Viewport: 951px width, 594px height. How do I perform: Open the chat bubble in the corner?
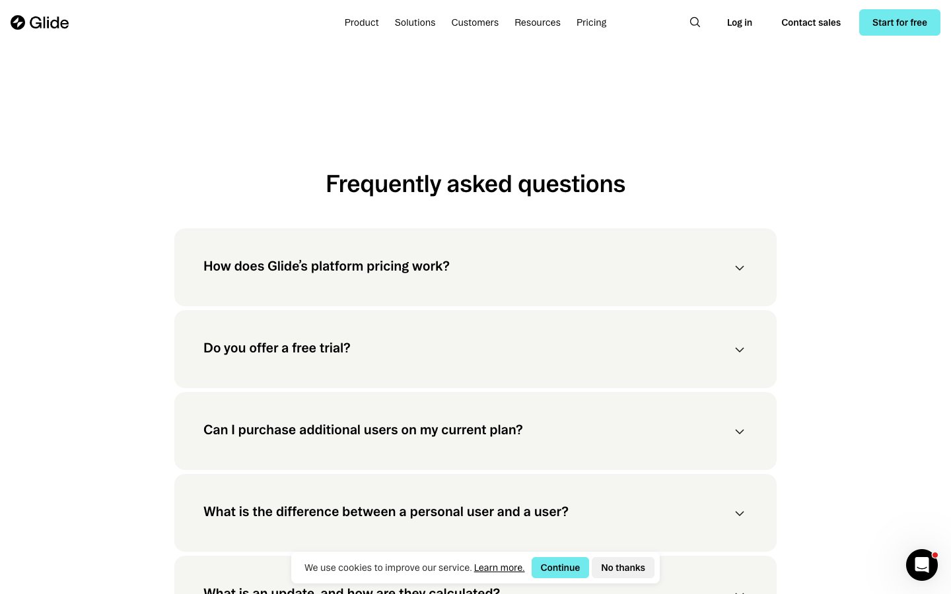click(922, 565)
